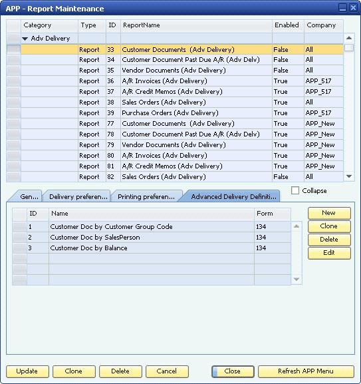Image resolution: width=361 pixels, height=384 pixels.
Task: Collapse the Adv Delivery category triangle
Action: (25, 39)
